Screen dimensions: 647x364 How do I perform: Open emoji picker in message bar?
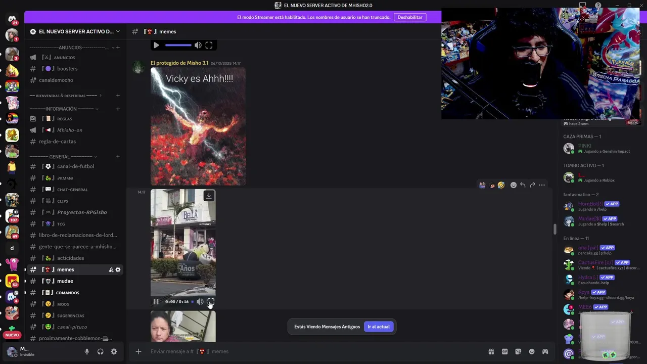pos(532,352)
